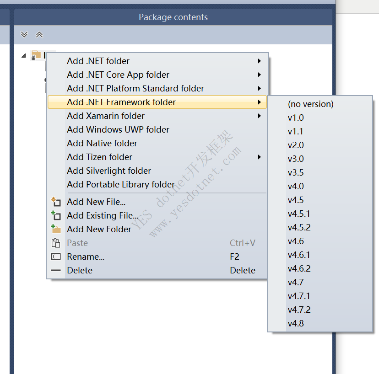Select framework version v4.0

320,187
